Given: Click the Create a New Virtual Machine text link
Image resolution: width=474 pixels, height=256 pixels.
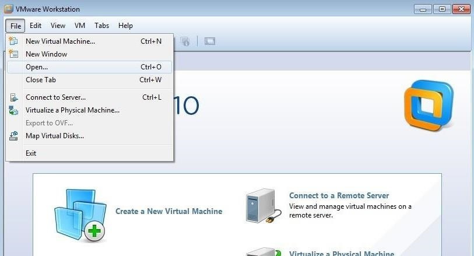Looking at the screenshot, I should click(x=168, y=211).
